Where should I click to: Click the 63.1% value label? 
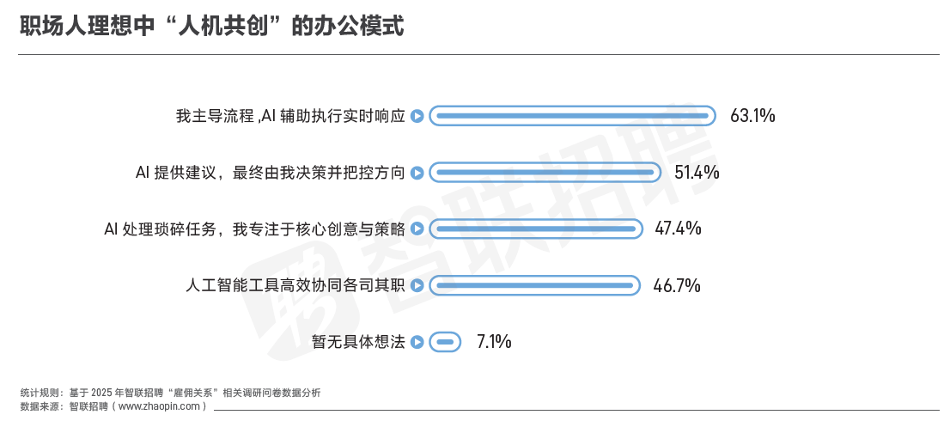pyautogui.click(x=752, y=116)
